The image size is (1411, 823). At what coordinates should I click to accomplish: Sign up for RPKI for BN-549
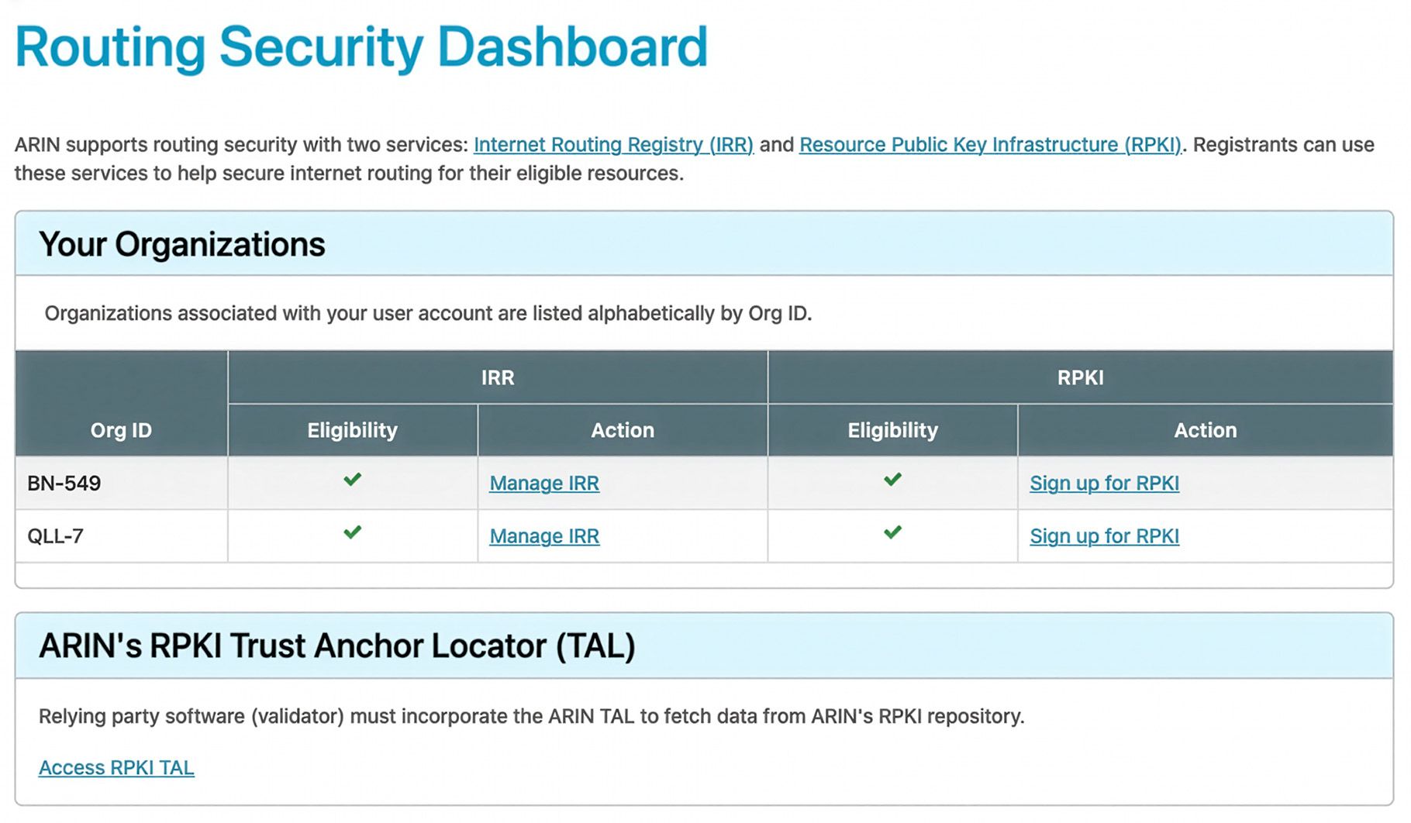pos(1104,483)
